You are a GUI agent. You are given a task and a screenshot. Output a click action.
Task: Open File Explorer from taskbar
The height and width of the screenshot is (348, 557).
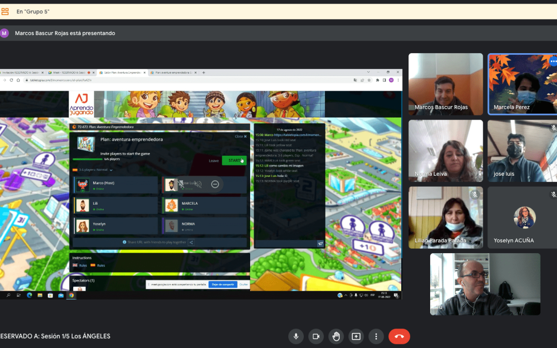[x=40, y=295]
